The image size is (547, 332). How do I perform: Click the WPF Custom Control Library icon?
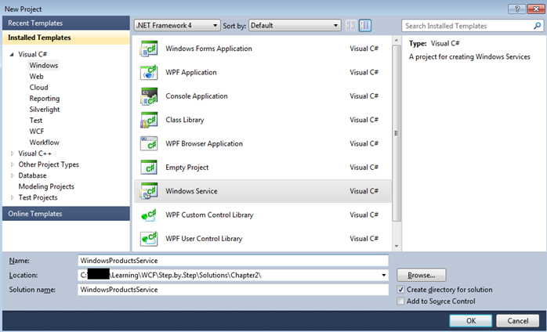tap(148, 215)
